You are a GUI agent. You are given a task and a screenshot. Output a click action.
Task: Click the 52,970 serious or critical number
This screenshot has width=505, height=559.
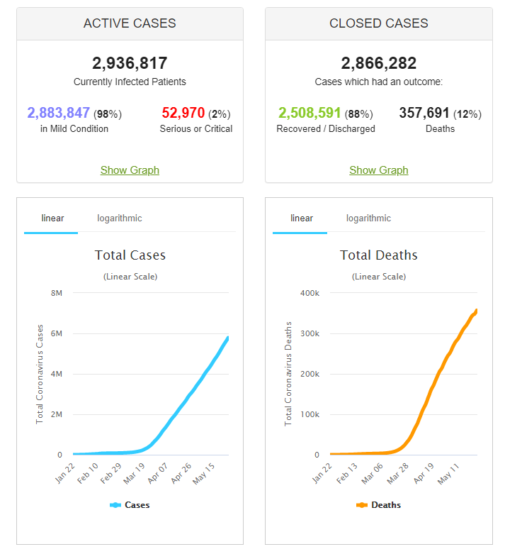coord(183,113)
